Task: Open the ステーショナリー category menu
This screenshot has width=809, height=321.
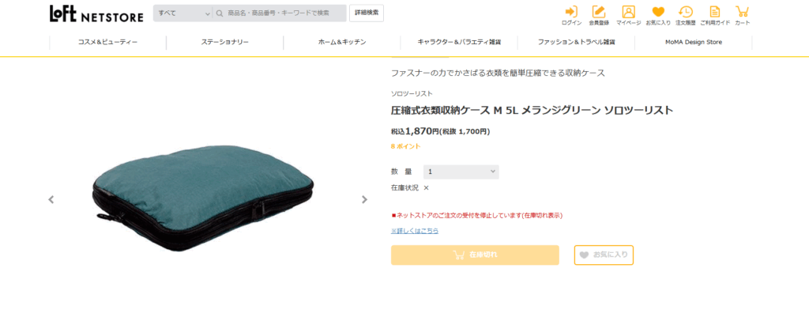Action: pyautogui.click(x=225, y=43)
